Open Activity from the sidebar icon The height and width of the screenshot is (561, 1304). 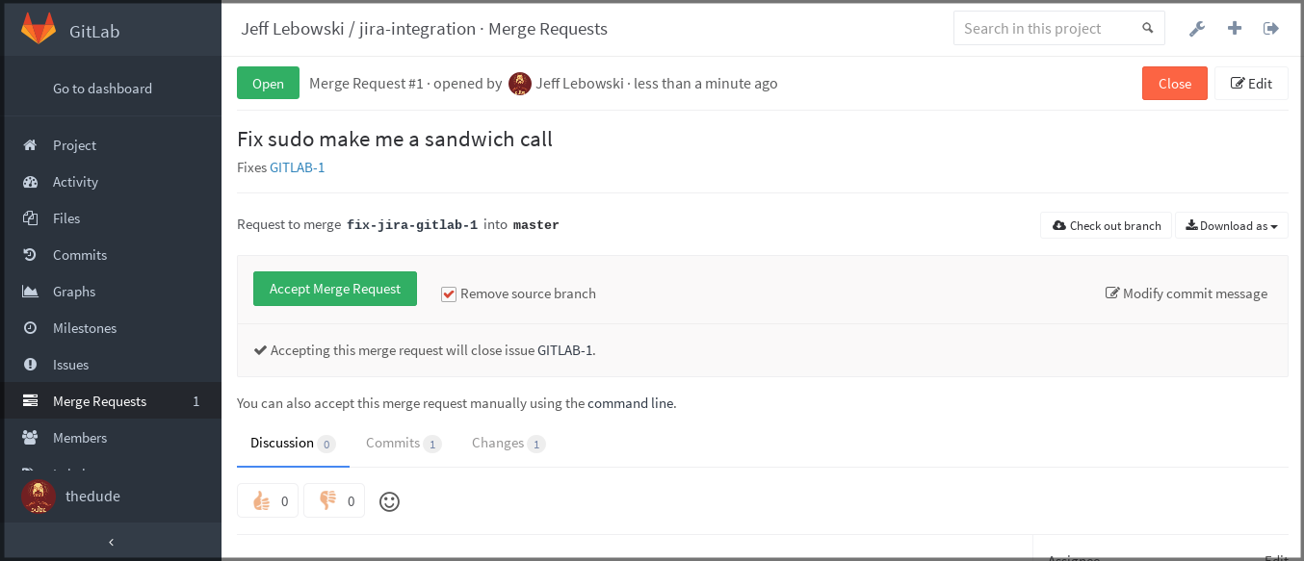(x=32, y=182)
